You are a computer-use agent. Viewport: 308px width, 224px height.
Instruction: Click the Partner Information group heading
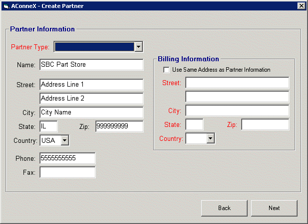pos(42,29)
